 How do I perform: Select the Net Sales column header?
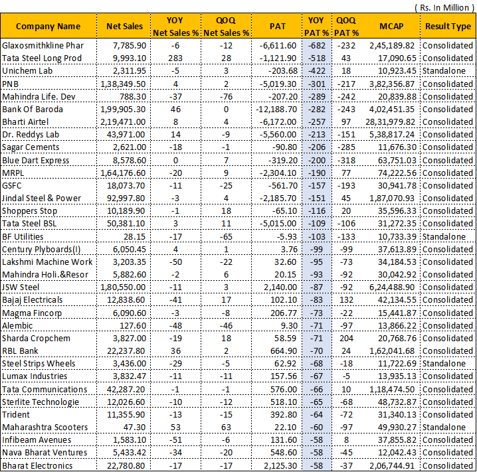(x=124, y=27)
